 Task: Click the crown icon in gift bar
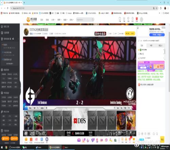coord(134,139)
